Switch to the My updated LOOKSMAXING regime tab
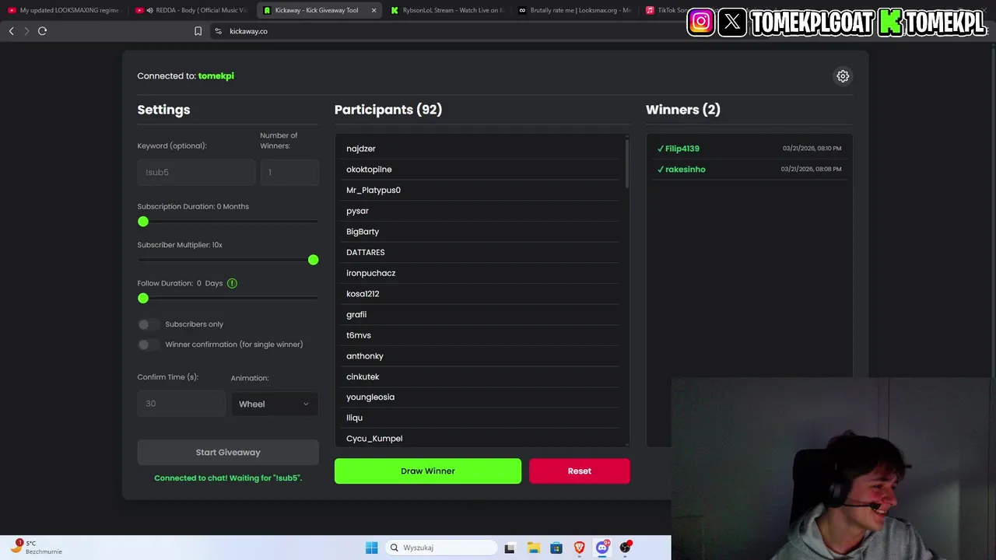 tap(64, 10)
